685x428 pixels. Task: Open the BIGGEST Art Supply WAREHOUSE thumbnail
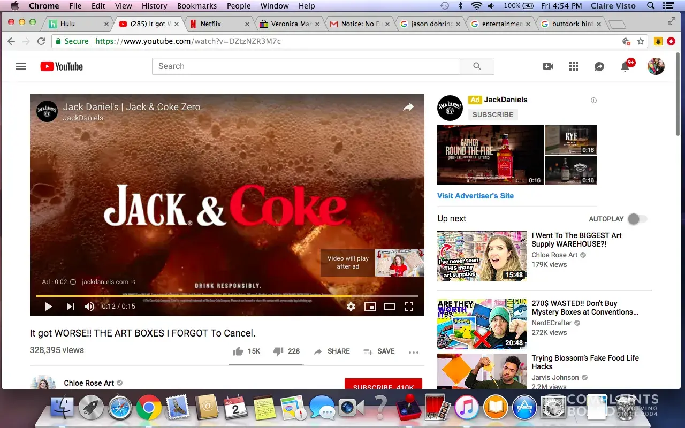tap(482, 256)
